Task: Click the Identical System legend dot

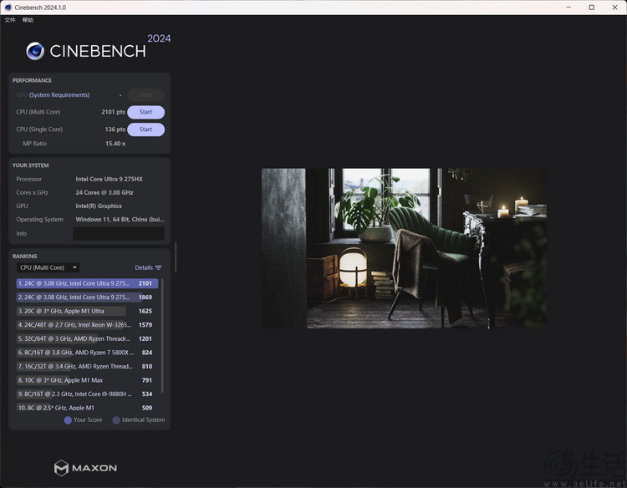Action: (x=116, y=420)
